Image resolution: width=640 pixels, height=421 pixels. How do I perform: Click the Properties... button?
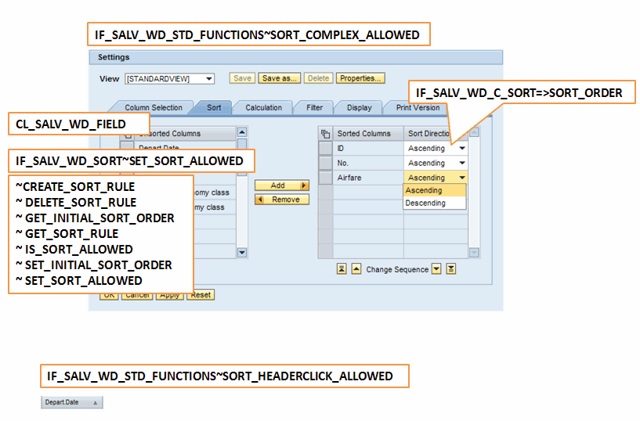(360, 78)
